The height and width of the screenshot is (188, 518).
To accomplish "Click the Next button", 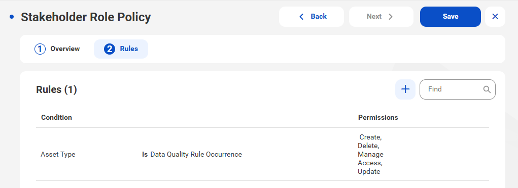I will point(381,17).
